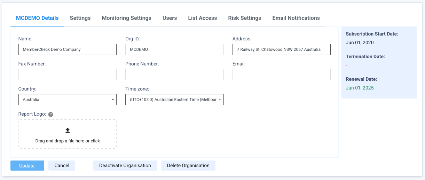Viewport: 425px width, 180px height.
Task: Open the Country dropdown
Action: tap(67, 100)
